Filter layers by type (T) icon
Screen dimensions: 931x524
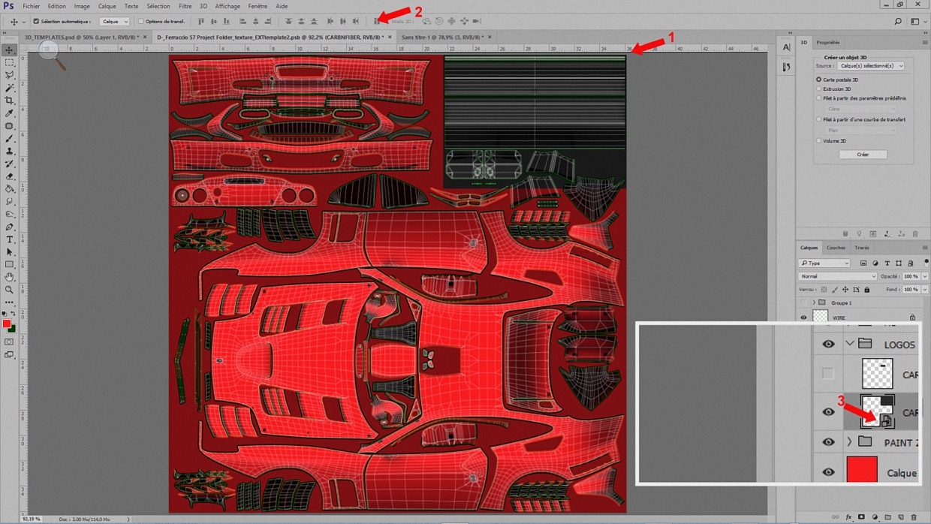887,264
